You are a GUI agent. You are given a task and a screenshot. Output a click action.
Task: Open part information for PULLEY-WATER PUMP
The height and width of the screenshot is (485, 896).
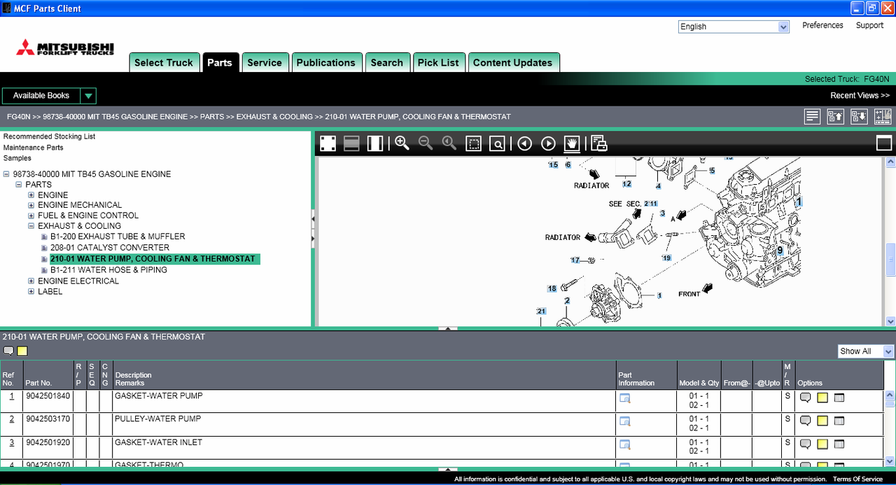click(x=624, y=421)
